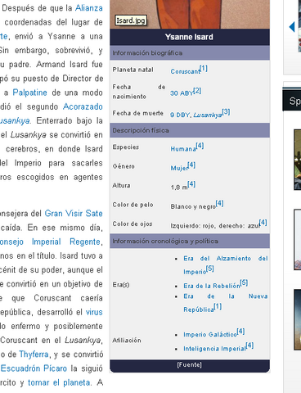Open the Imperio Galáctico link
The height and width of the screenshot is (393, 301).
pyautogui.click(x=210, y=334)
